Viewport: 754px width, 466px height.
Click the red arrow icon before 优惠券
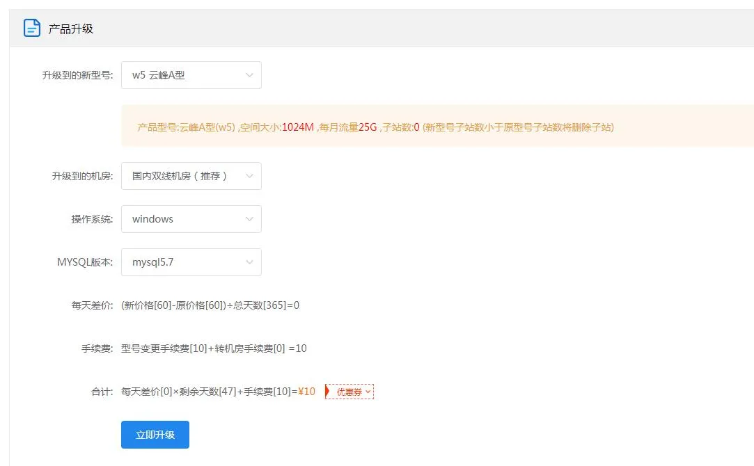(x=327, y=392)
